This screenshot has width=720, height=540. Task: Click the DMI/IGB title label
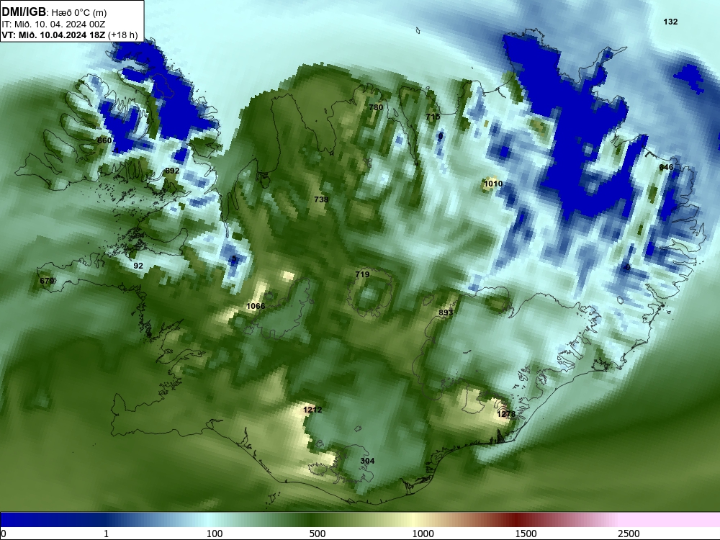tap(24, 12)
